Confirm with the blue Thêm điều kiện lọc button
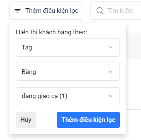141x140 pixels. tap(88, 120)
